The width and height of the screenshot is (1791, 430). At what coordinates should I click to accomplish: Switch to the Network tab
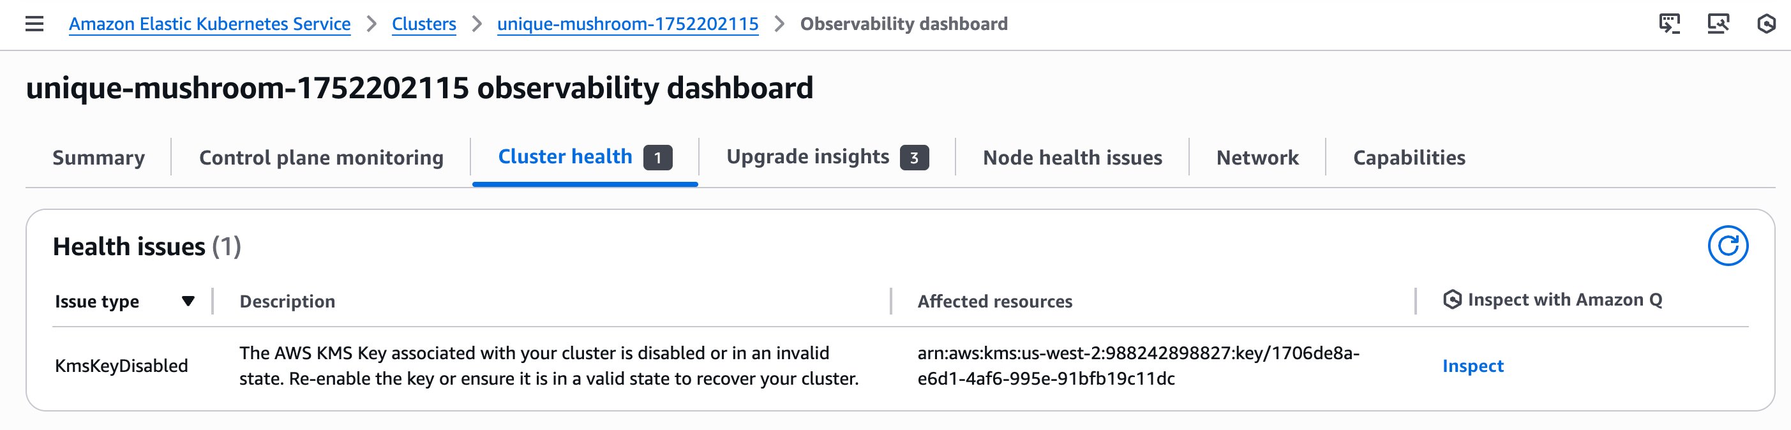pyautogui.click(x=1257, y=157)
